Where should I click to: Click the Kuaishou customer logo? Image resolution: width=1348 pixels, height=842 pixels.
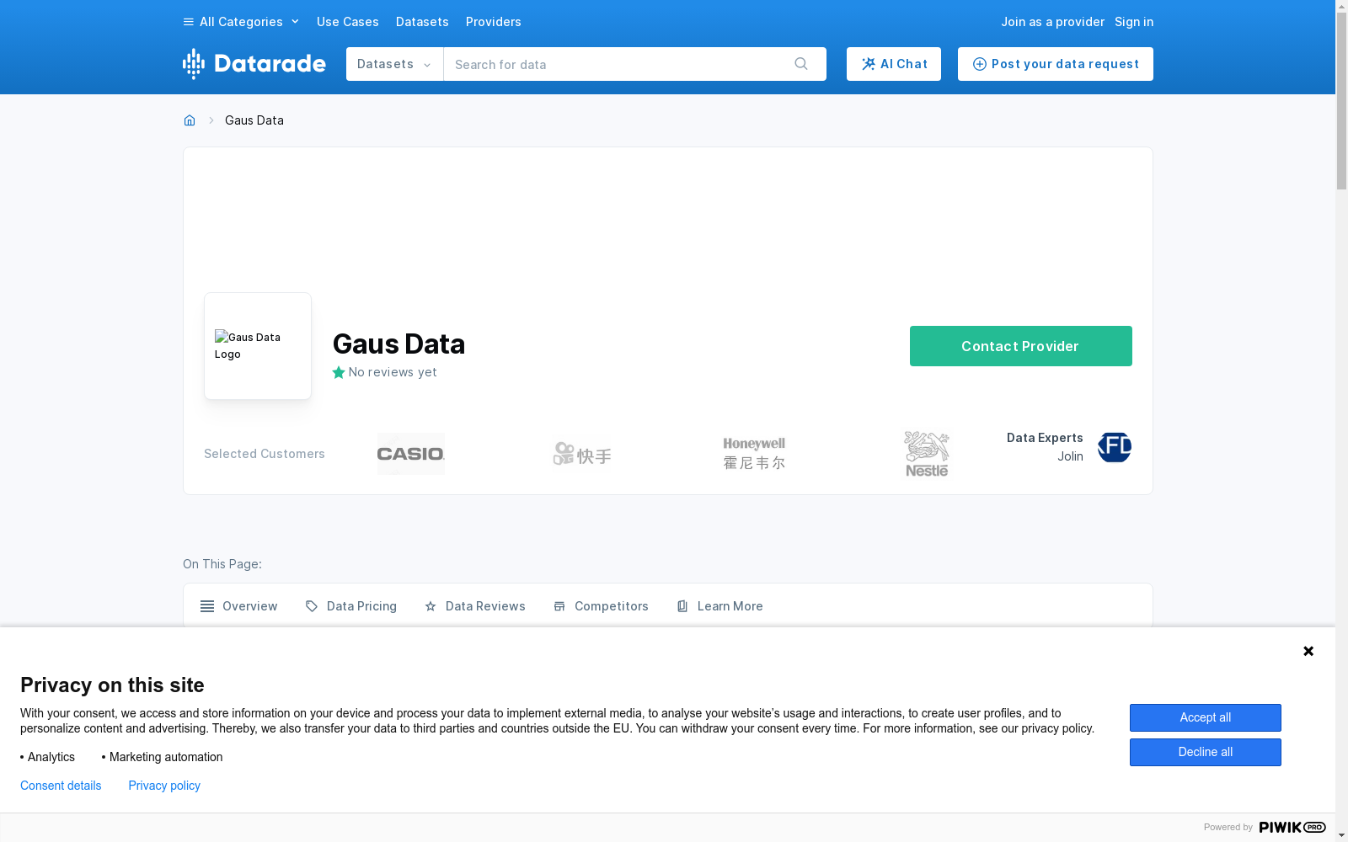tap(582, 454)
